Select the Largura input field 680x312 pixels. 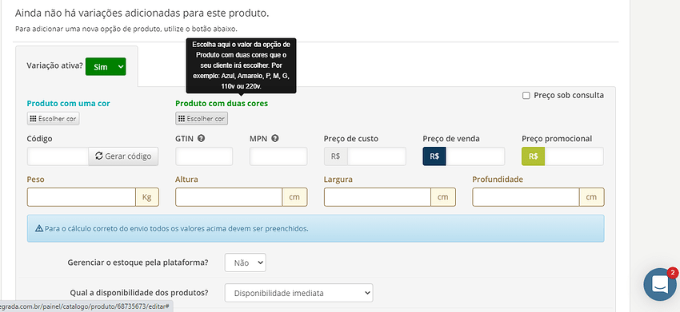pos(378,197)
